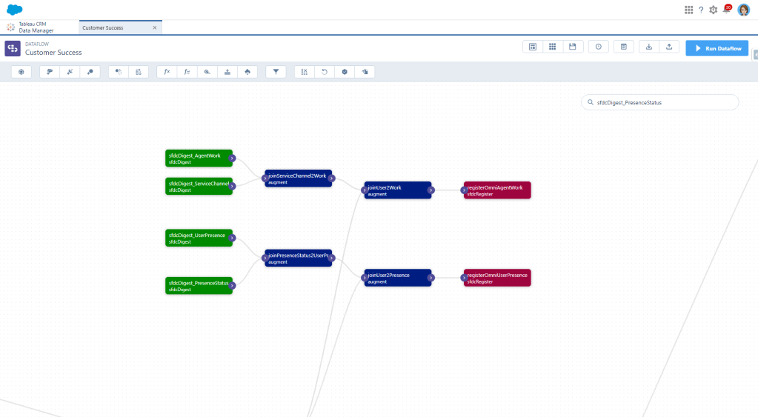The image size is (758, 417).
Task: Add a computeExpression (fx) node
Action: click(x=167, y=72)
